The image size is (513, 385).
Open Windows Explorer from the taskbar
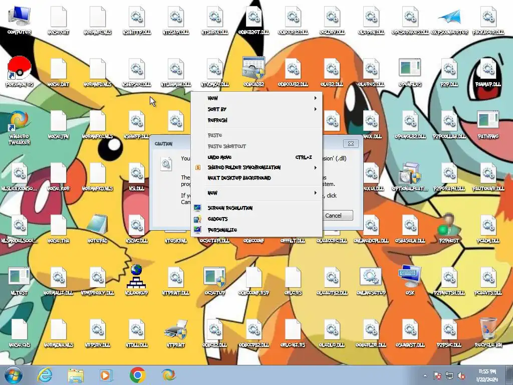point(76,375)
